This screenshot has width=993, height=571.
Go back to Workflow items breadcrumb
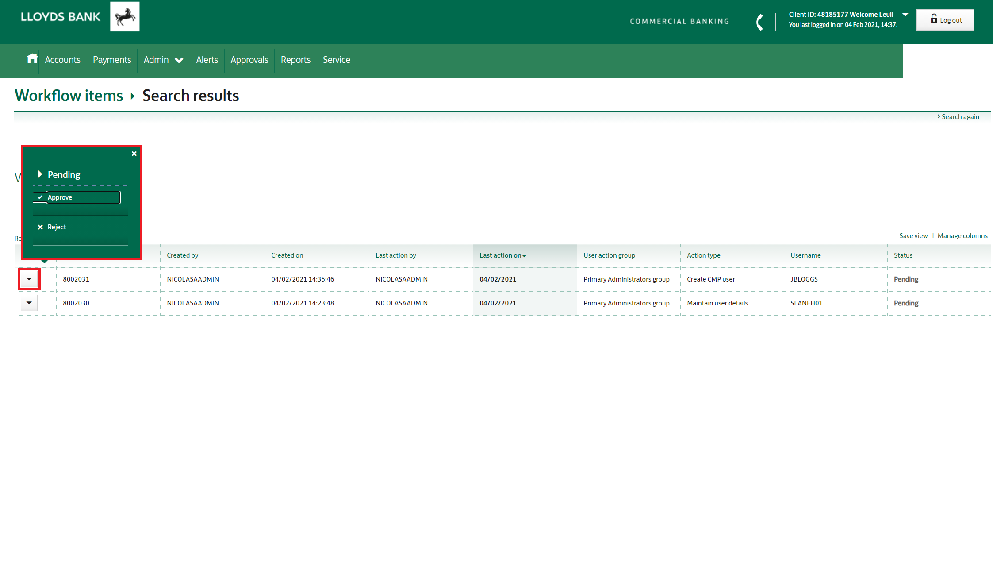pyautogui.click(x=69, y=96)
